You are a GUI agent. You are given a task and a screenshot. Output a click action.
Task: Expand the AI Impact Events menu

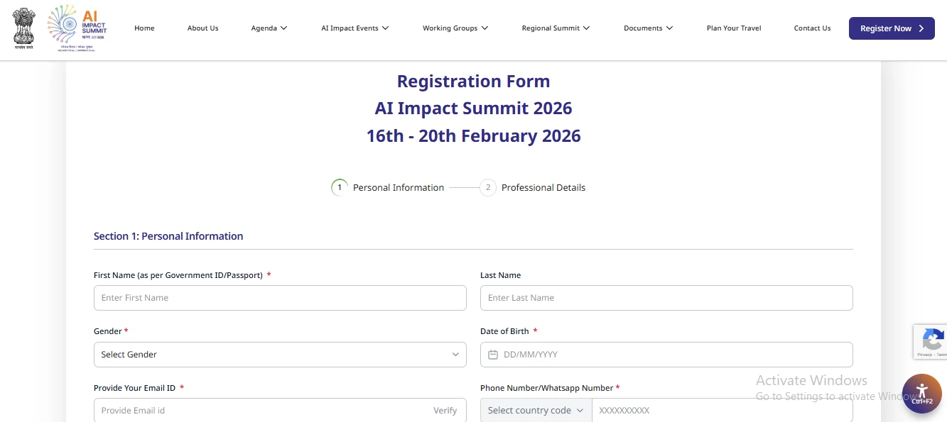click(355, 28)
